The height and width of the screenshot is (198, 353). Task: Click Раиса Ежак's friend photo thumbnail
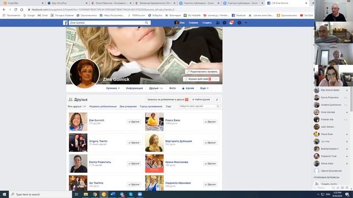tap(154, 122)
